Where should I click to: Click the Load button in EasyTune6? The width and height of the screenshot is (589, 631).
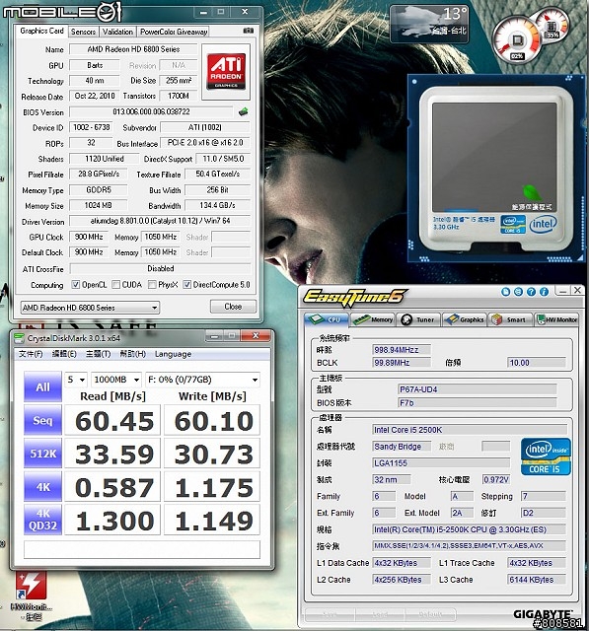pyautogui.click(x=381, y=615)
